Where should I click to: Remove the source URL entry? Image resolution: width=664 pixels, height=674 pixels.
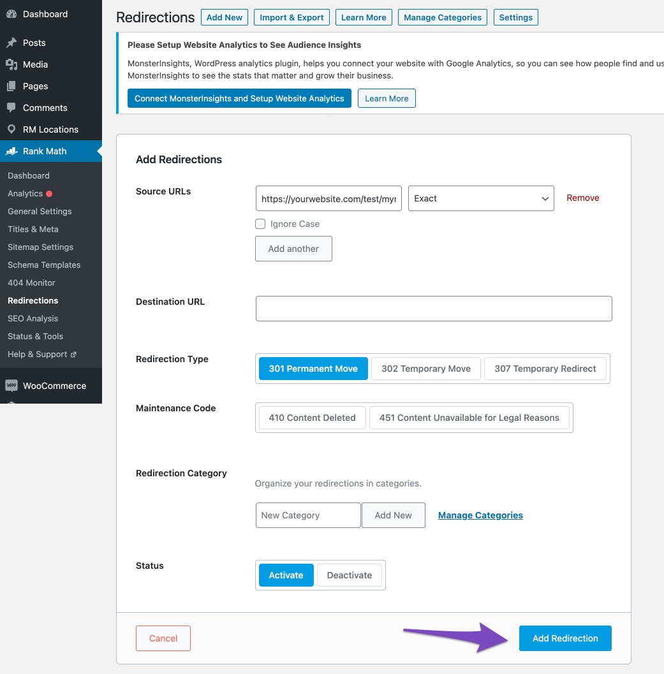[582, 198]
